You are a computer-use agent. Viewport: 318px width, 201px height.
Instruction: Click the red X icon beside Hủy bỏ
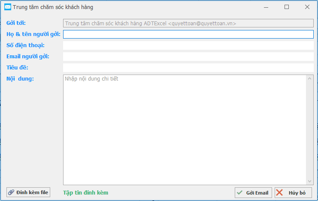[280, 193]
